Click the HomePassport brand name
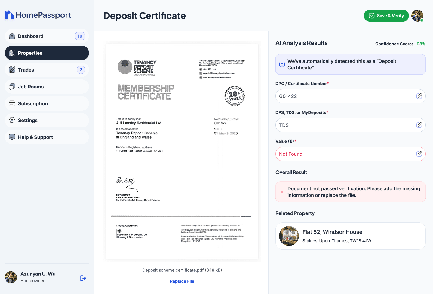433x294 pixels. click(x=44, y=15)
